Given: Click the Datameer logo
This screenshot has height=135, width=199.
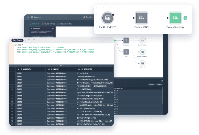Looking at the screenshot, I should click(36, 17).
